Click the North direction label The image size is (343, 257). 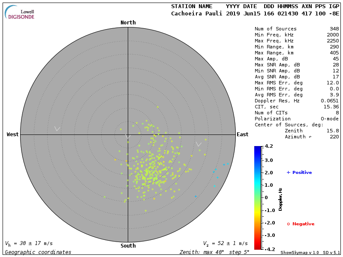point(128,23)
